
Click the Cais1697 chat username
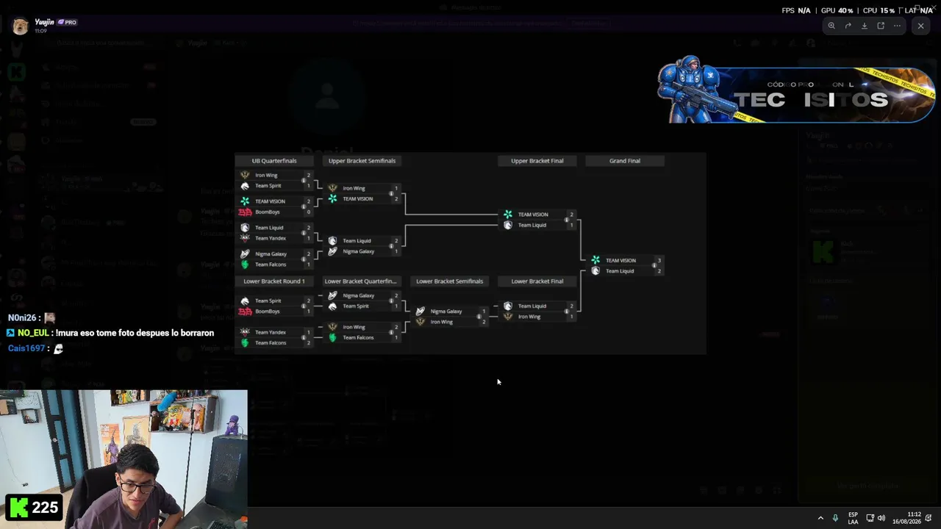tap(26, 348)
